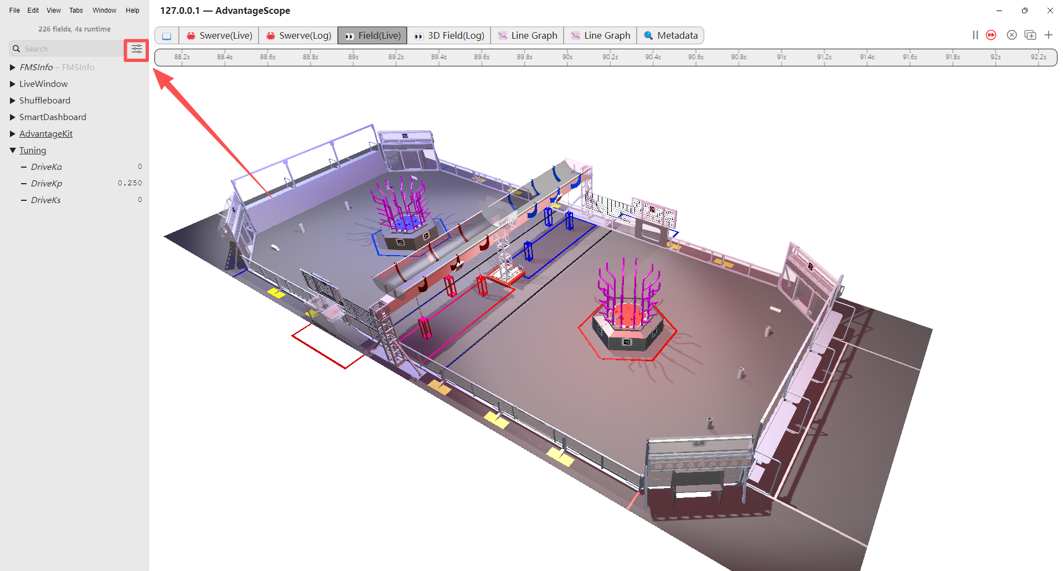Image resolution: width=1063 pixels, height=571 pixels.
Task: Open the Metadata tab
Action: click(670, 36)
